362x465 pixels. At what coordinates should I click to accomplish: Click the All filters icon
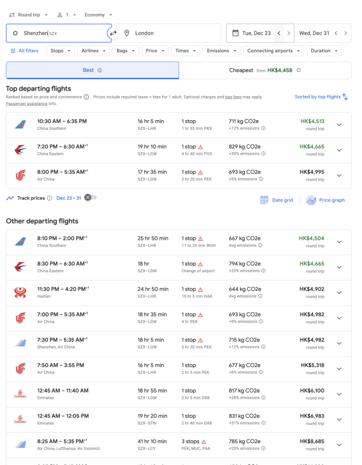13,51
